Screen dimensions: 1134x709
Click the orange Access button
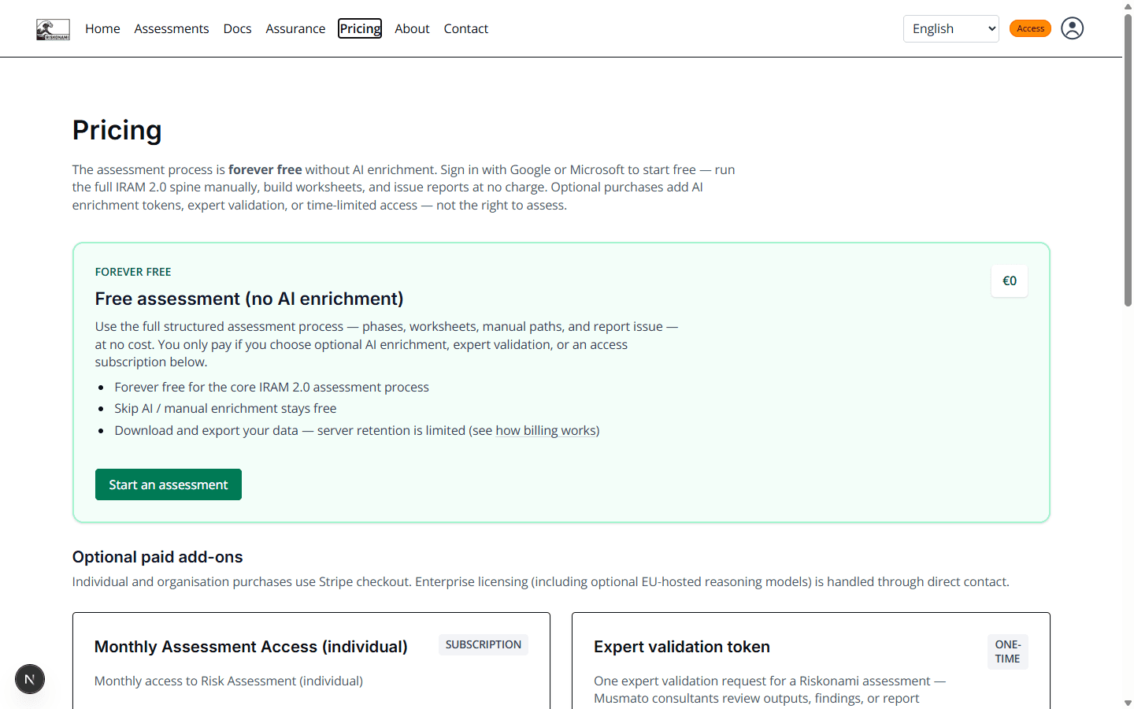[1030, 28]
